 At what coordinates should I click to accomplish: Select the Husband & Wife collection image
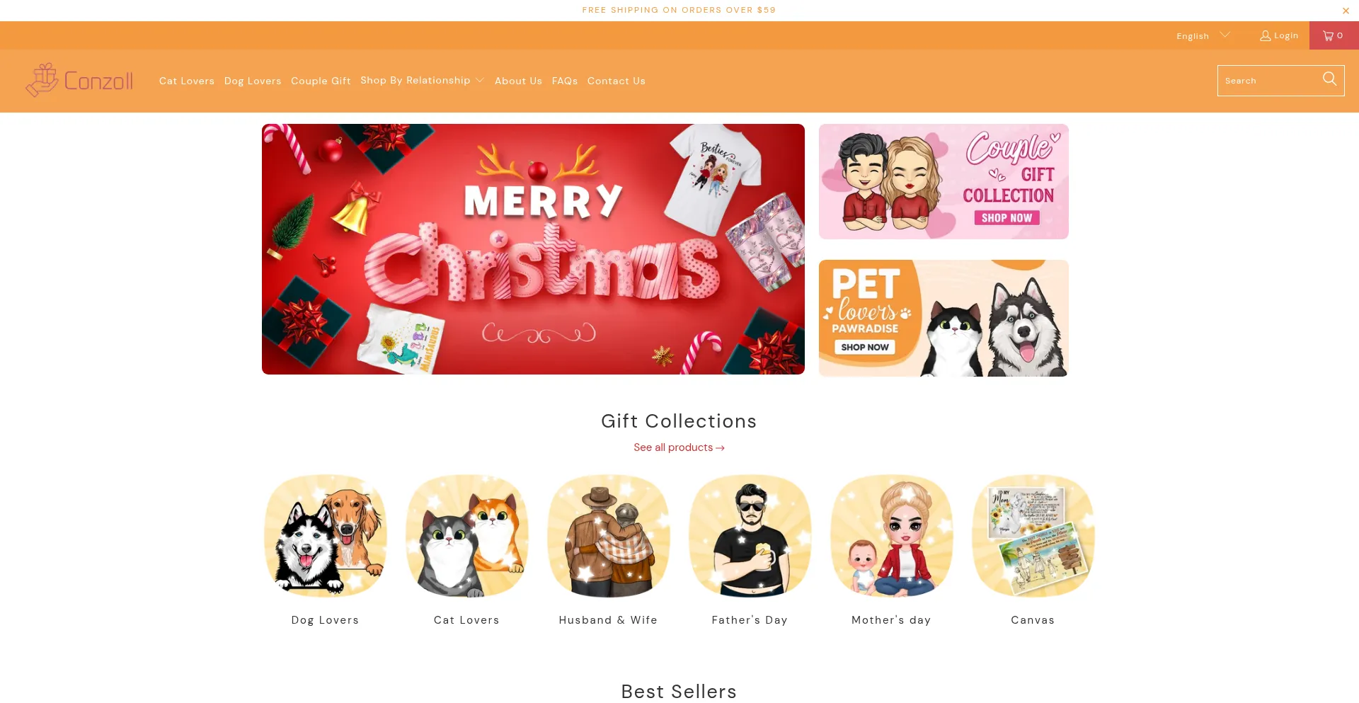tap(609, 536)
